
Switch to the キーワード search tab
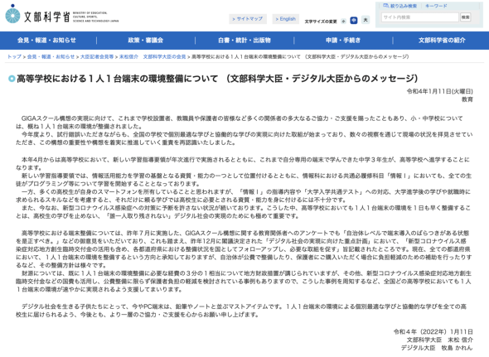[436, 6]
